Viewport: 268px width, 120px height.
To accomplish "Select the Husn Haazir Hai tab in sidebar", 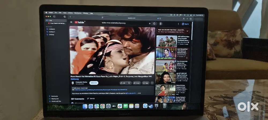I will [57, 23].
